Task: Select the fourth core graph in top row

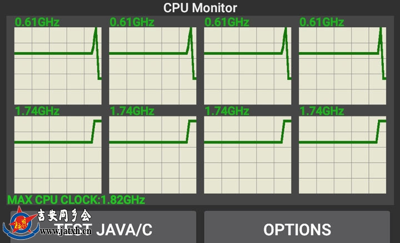Action: click(x=343, y=65)
